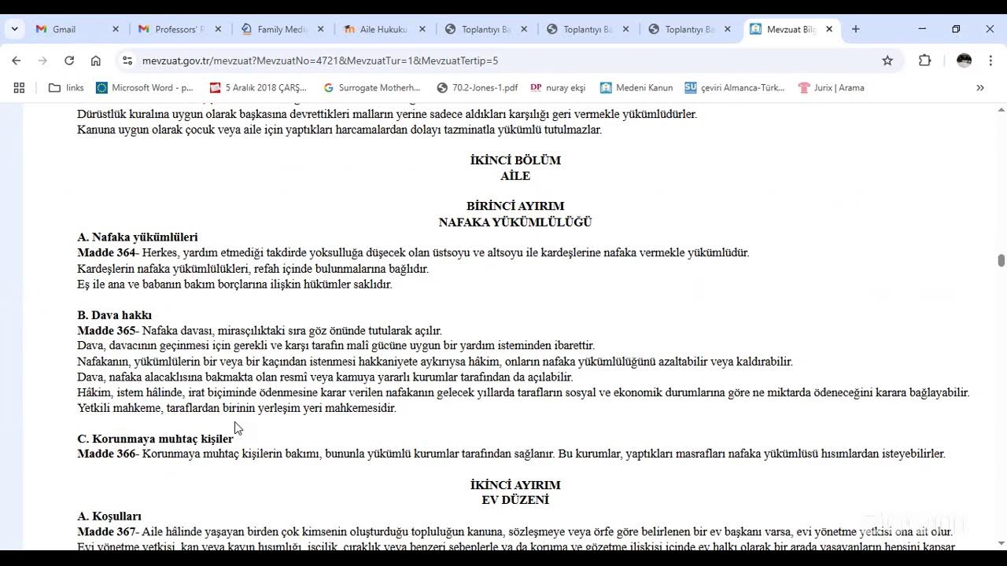Click the AİLE chapter heading
Screen dimensions: 1007x566
[x=515, y=176]
